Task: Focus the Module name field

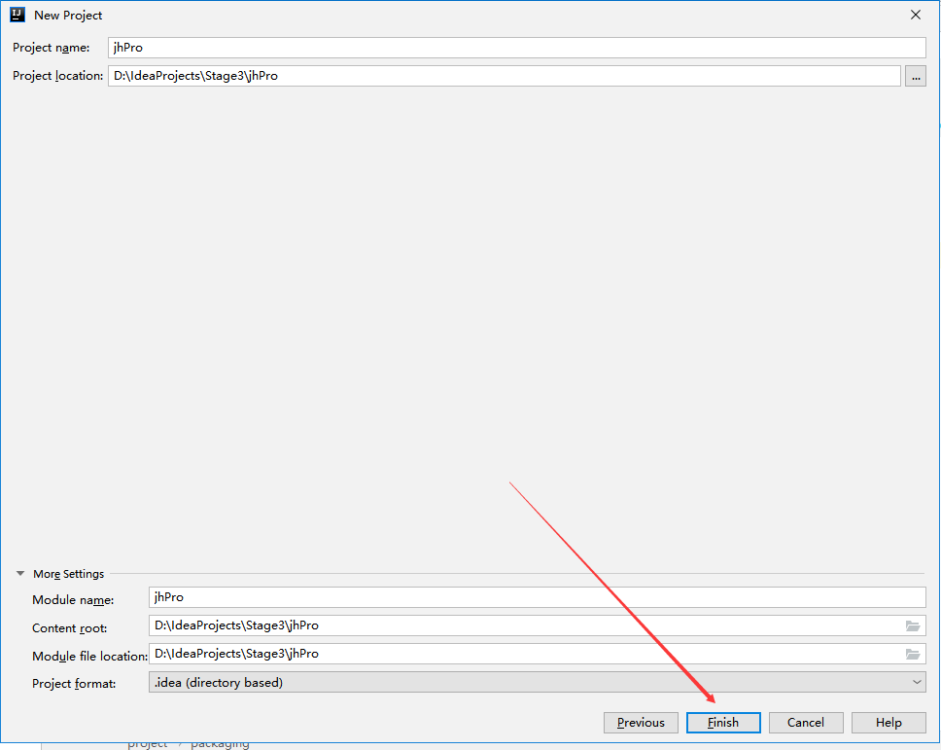Action: (x=538, y=597)
